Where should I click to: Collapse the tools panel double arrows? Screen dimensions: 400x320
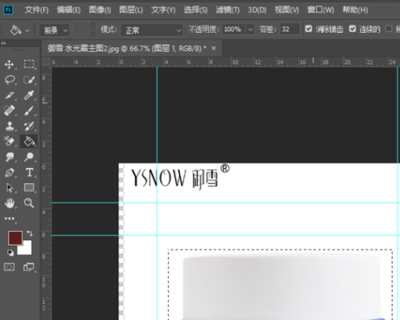point(3,43)
